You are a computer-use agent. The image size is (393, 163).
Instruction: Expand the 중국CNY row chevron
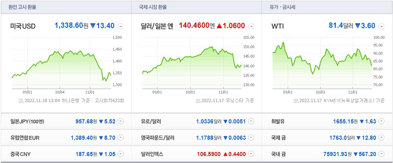coord(121,154)
